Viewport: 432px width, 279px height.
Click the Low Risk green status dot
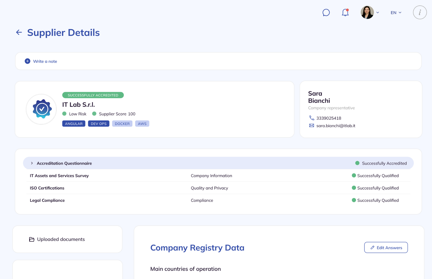[64, 114]
